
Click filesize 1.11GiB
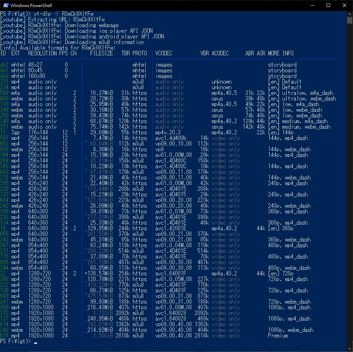pyautogui.click(x=103, y=313)
